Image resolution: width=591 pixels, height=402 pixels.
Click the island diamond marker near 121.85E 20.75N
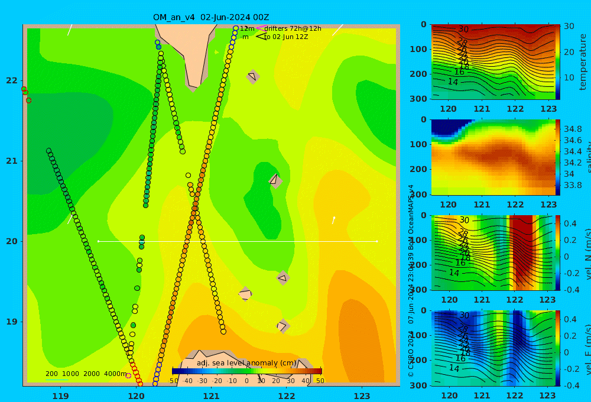275,181
